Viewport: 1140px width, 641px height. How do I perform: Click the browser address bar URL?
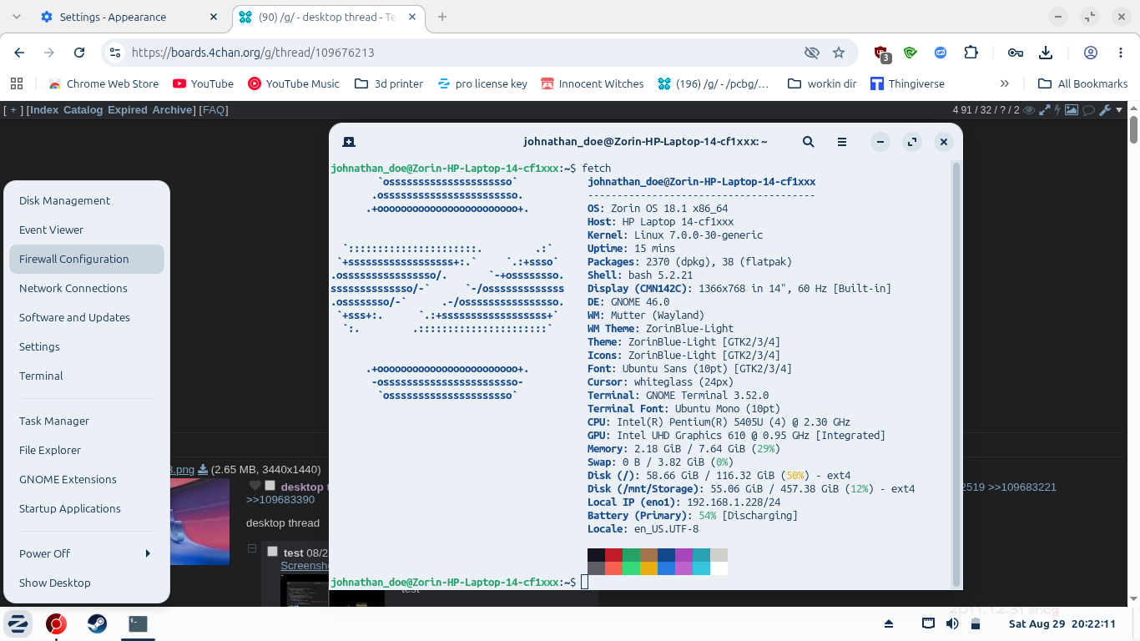253,53
